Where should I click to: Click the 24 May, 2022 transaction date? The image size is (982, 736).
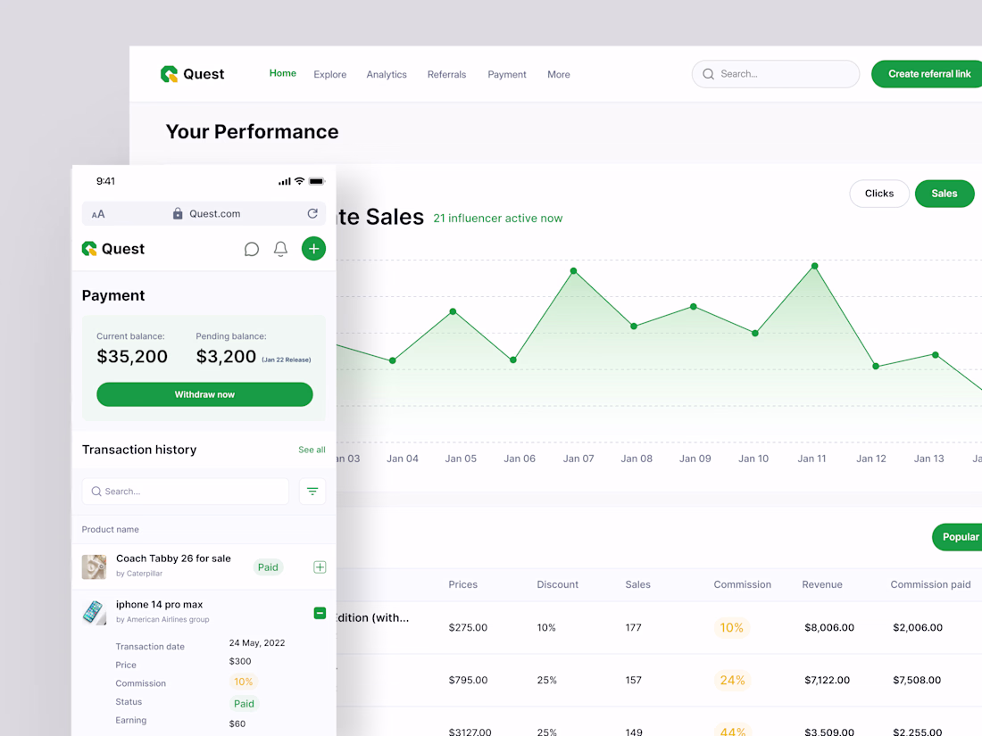[257, 642]
